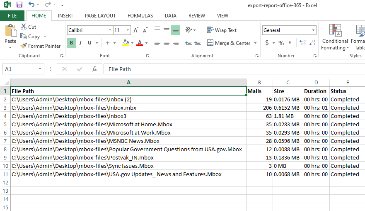
Task: Click the Decrease Decimal icon
Action: 312,43
